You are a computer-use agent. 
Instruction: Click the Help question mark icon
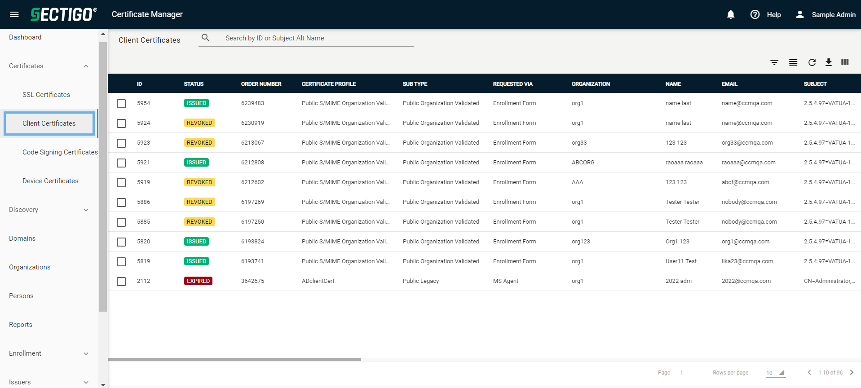755,14
